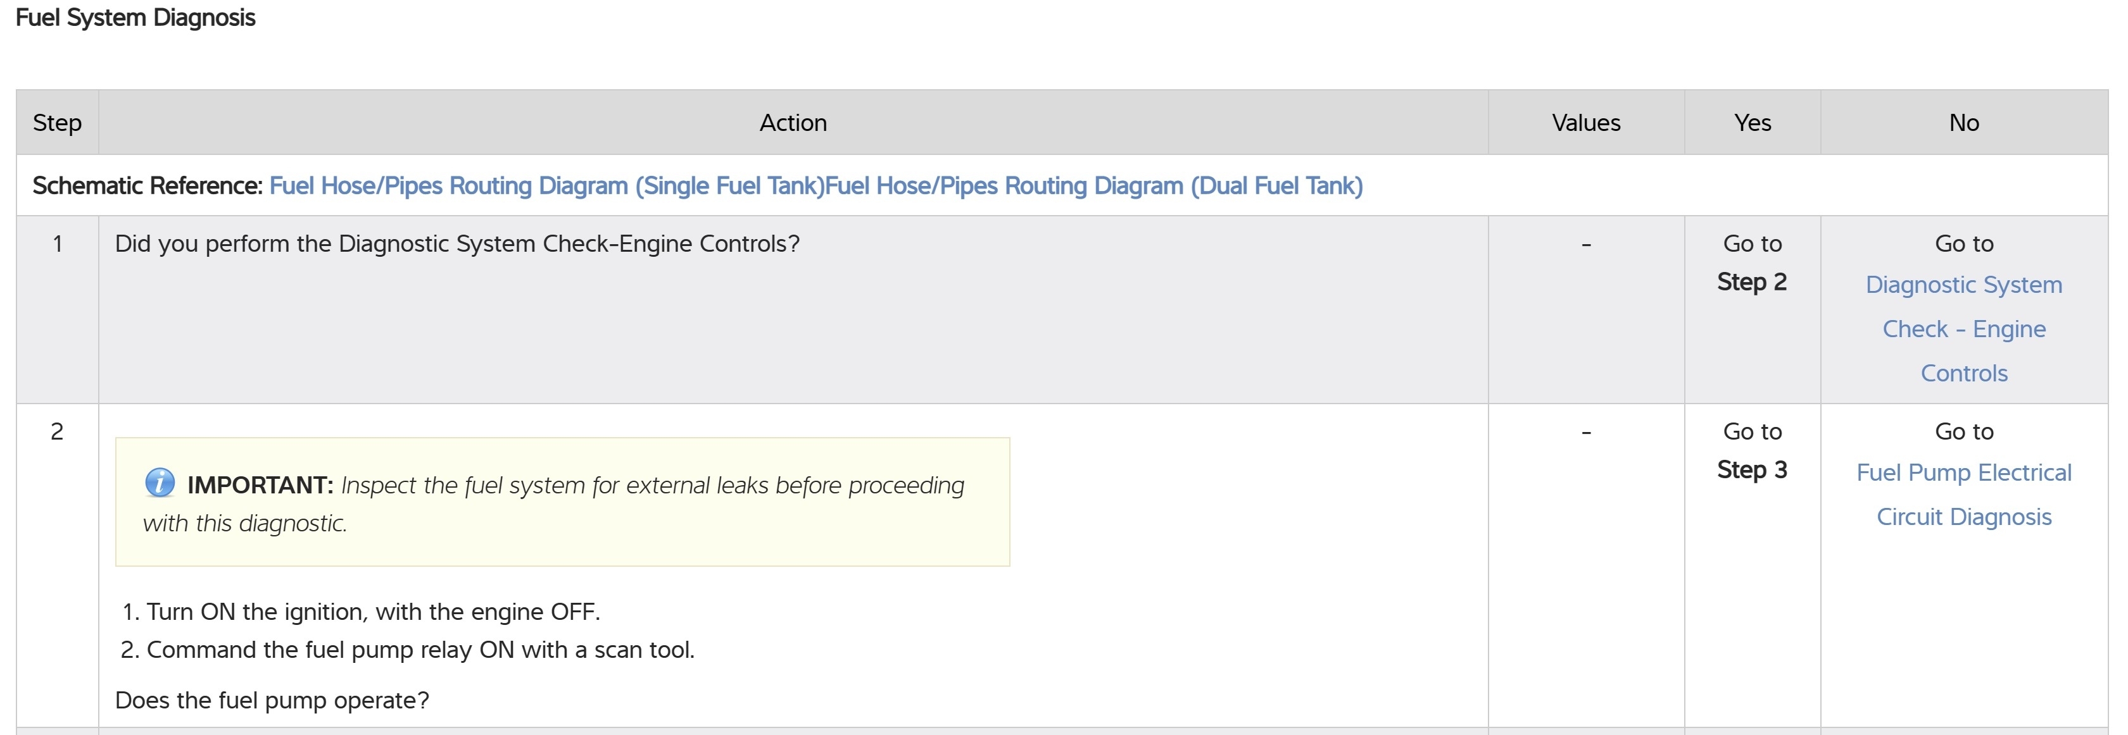The image size is (2128, 735).
Task: Click the 'Values' column header
Action: (1586, 123)
